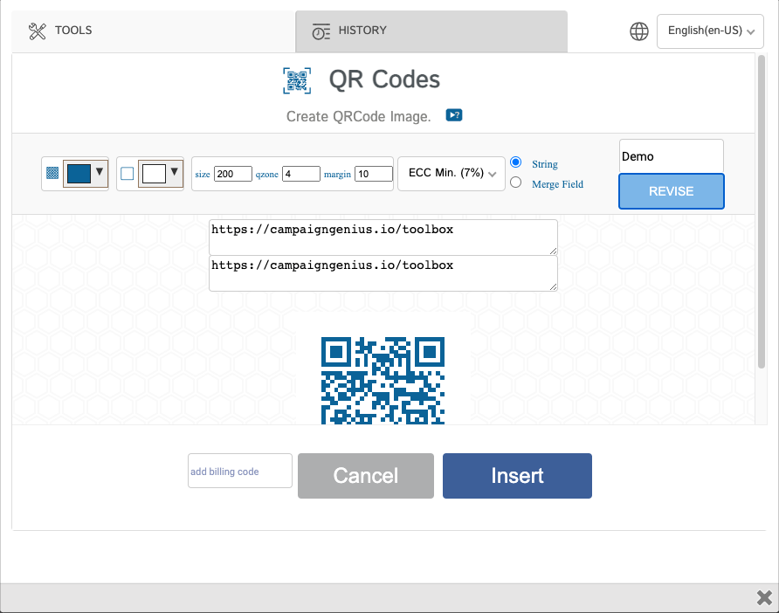Viewport: 779px width, 613px height.
Task: Expand the foreground color dropdown arrow
Action: click(100, 171)
